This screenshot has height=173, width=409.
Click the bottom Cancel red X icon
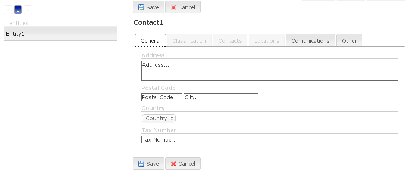coord(173,164)
